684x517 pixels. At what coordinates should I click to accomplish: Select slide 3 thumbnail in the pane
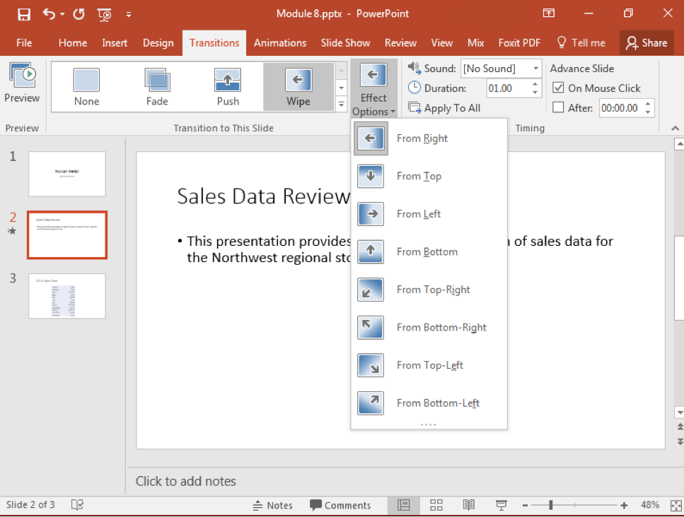pyautogui.click(x=66, y=296)
